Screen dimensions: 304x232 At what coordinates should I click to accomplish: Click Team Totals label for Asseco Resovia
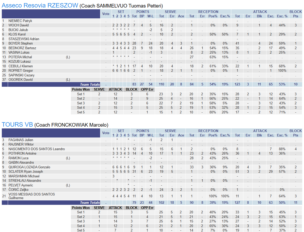tap(90, 84)
